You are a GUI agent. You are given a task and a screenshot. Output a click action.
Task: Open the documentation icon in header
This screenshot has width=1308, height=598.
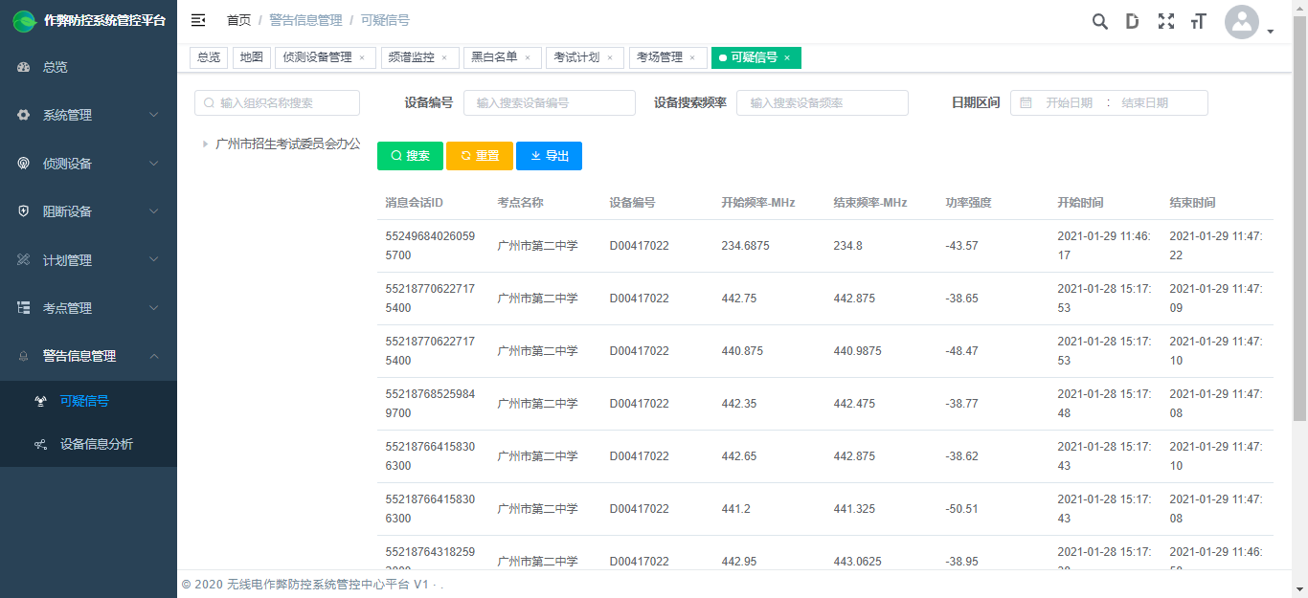(x=1133, y=21)
